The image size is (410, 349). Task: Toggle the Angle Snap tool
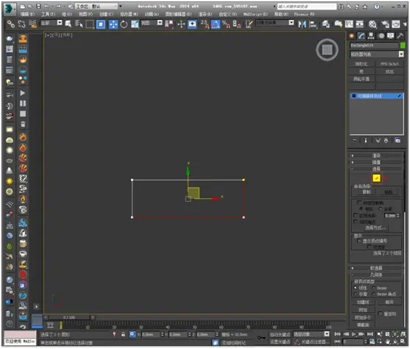point(216,24)
